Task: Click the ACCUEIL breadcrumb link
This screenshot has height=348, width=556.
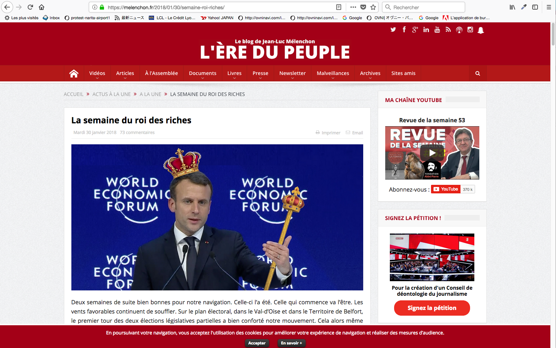Action: [x=73, y=94]
